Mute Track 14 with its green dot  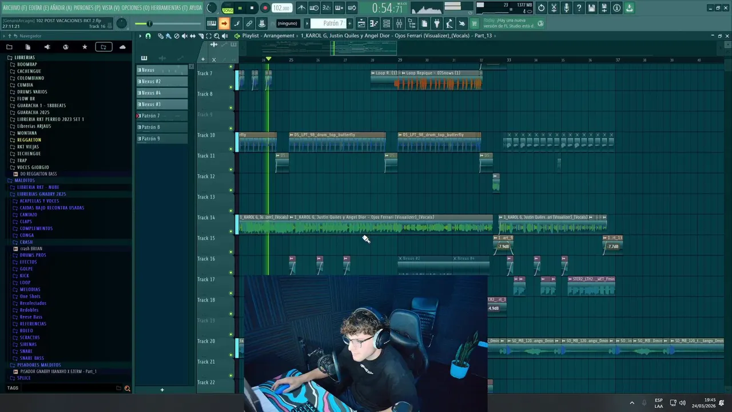(231, 232)
